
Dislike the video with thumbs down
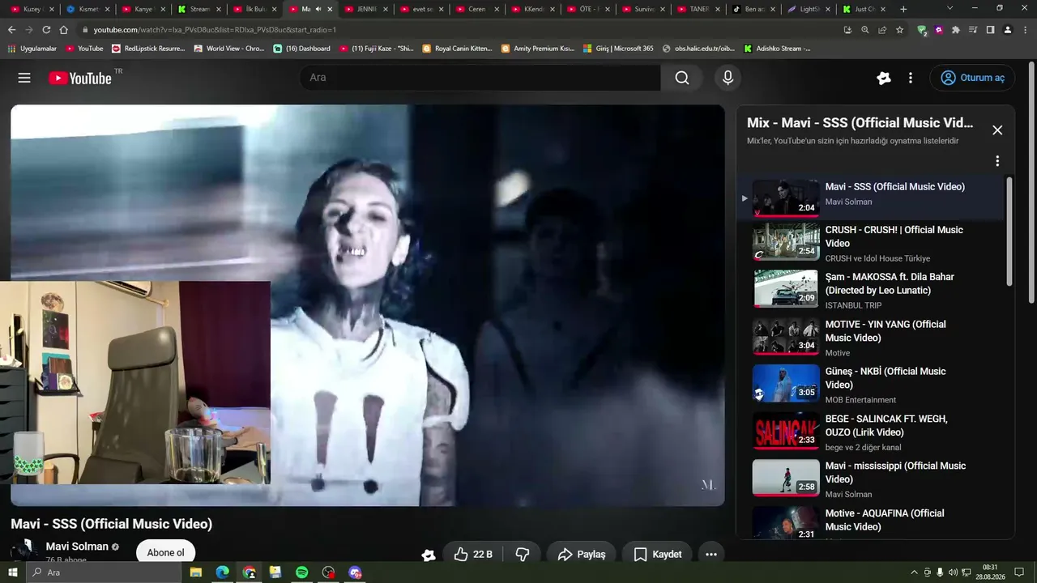click(523, 554)
